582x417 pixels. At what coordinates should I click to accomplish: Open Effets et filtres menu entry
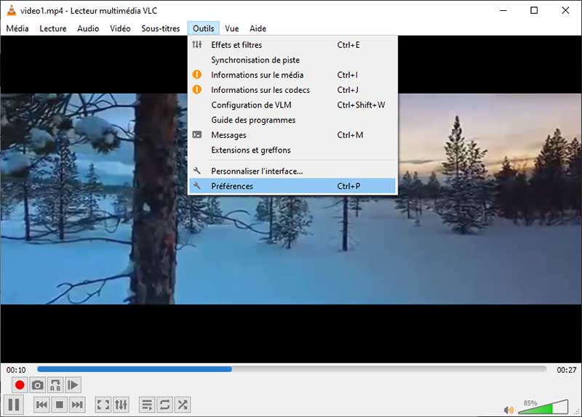click(236, 45)
